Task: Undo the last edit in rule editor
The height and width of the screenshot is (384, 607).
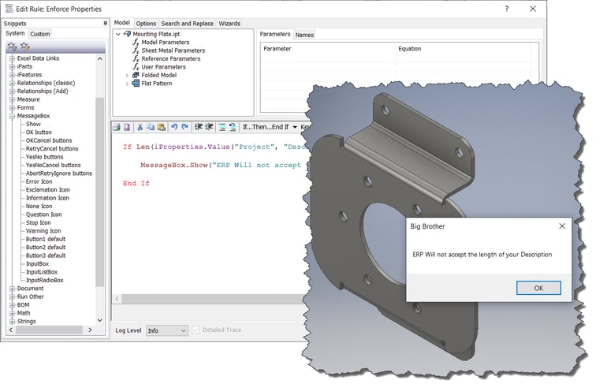Action: [174, 127]
